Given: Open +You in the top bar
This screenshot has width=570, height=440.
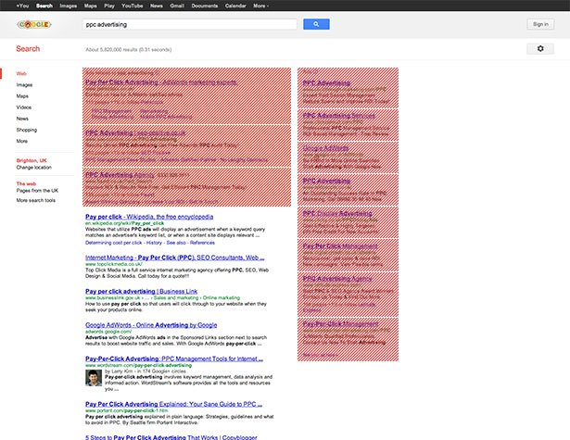Looking at the screenshot, I should [22, 6].
